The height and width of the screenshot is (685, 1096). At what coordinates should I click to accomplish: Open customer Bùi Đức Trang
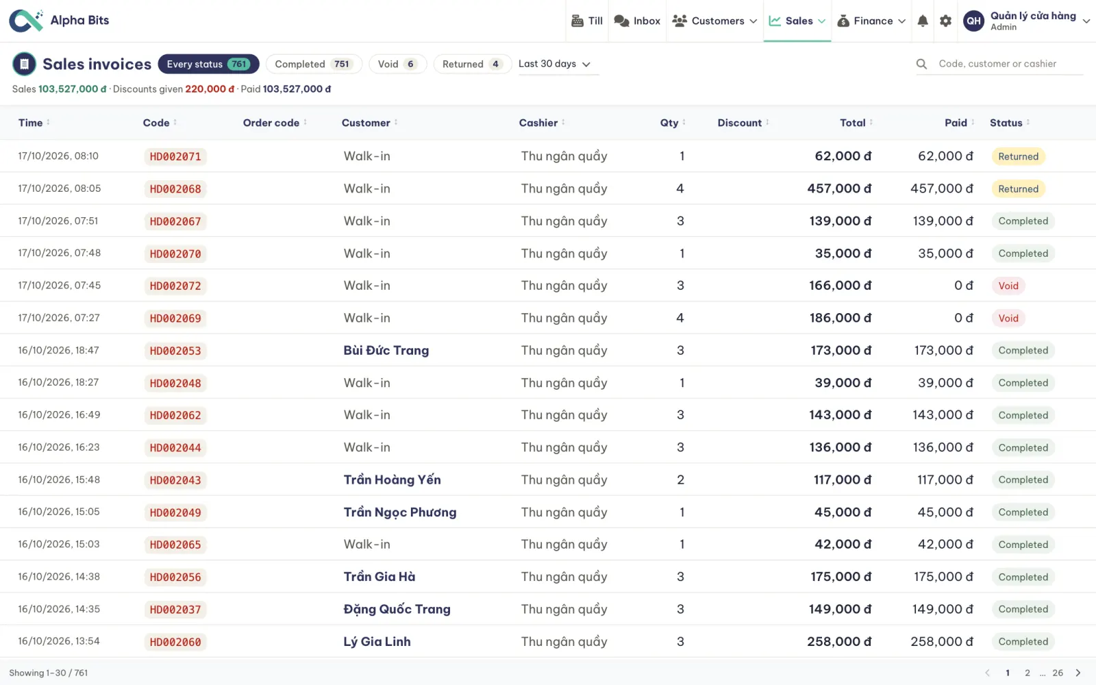click(x=386, y=350)
